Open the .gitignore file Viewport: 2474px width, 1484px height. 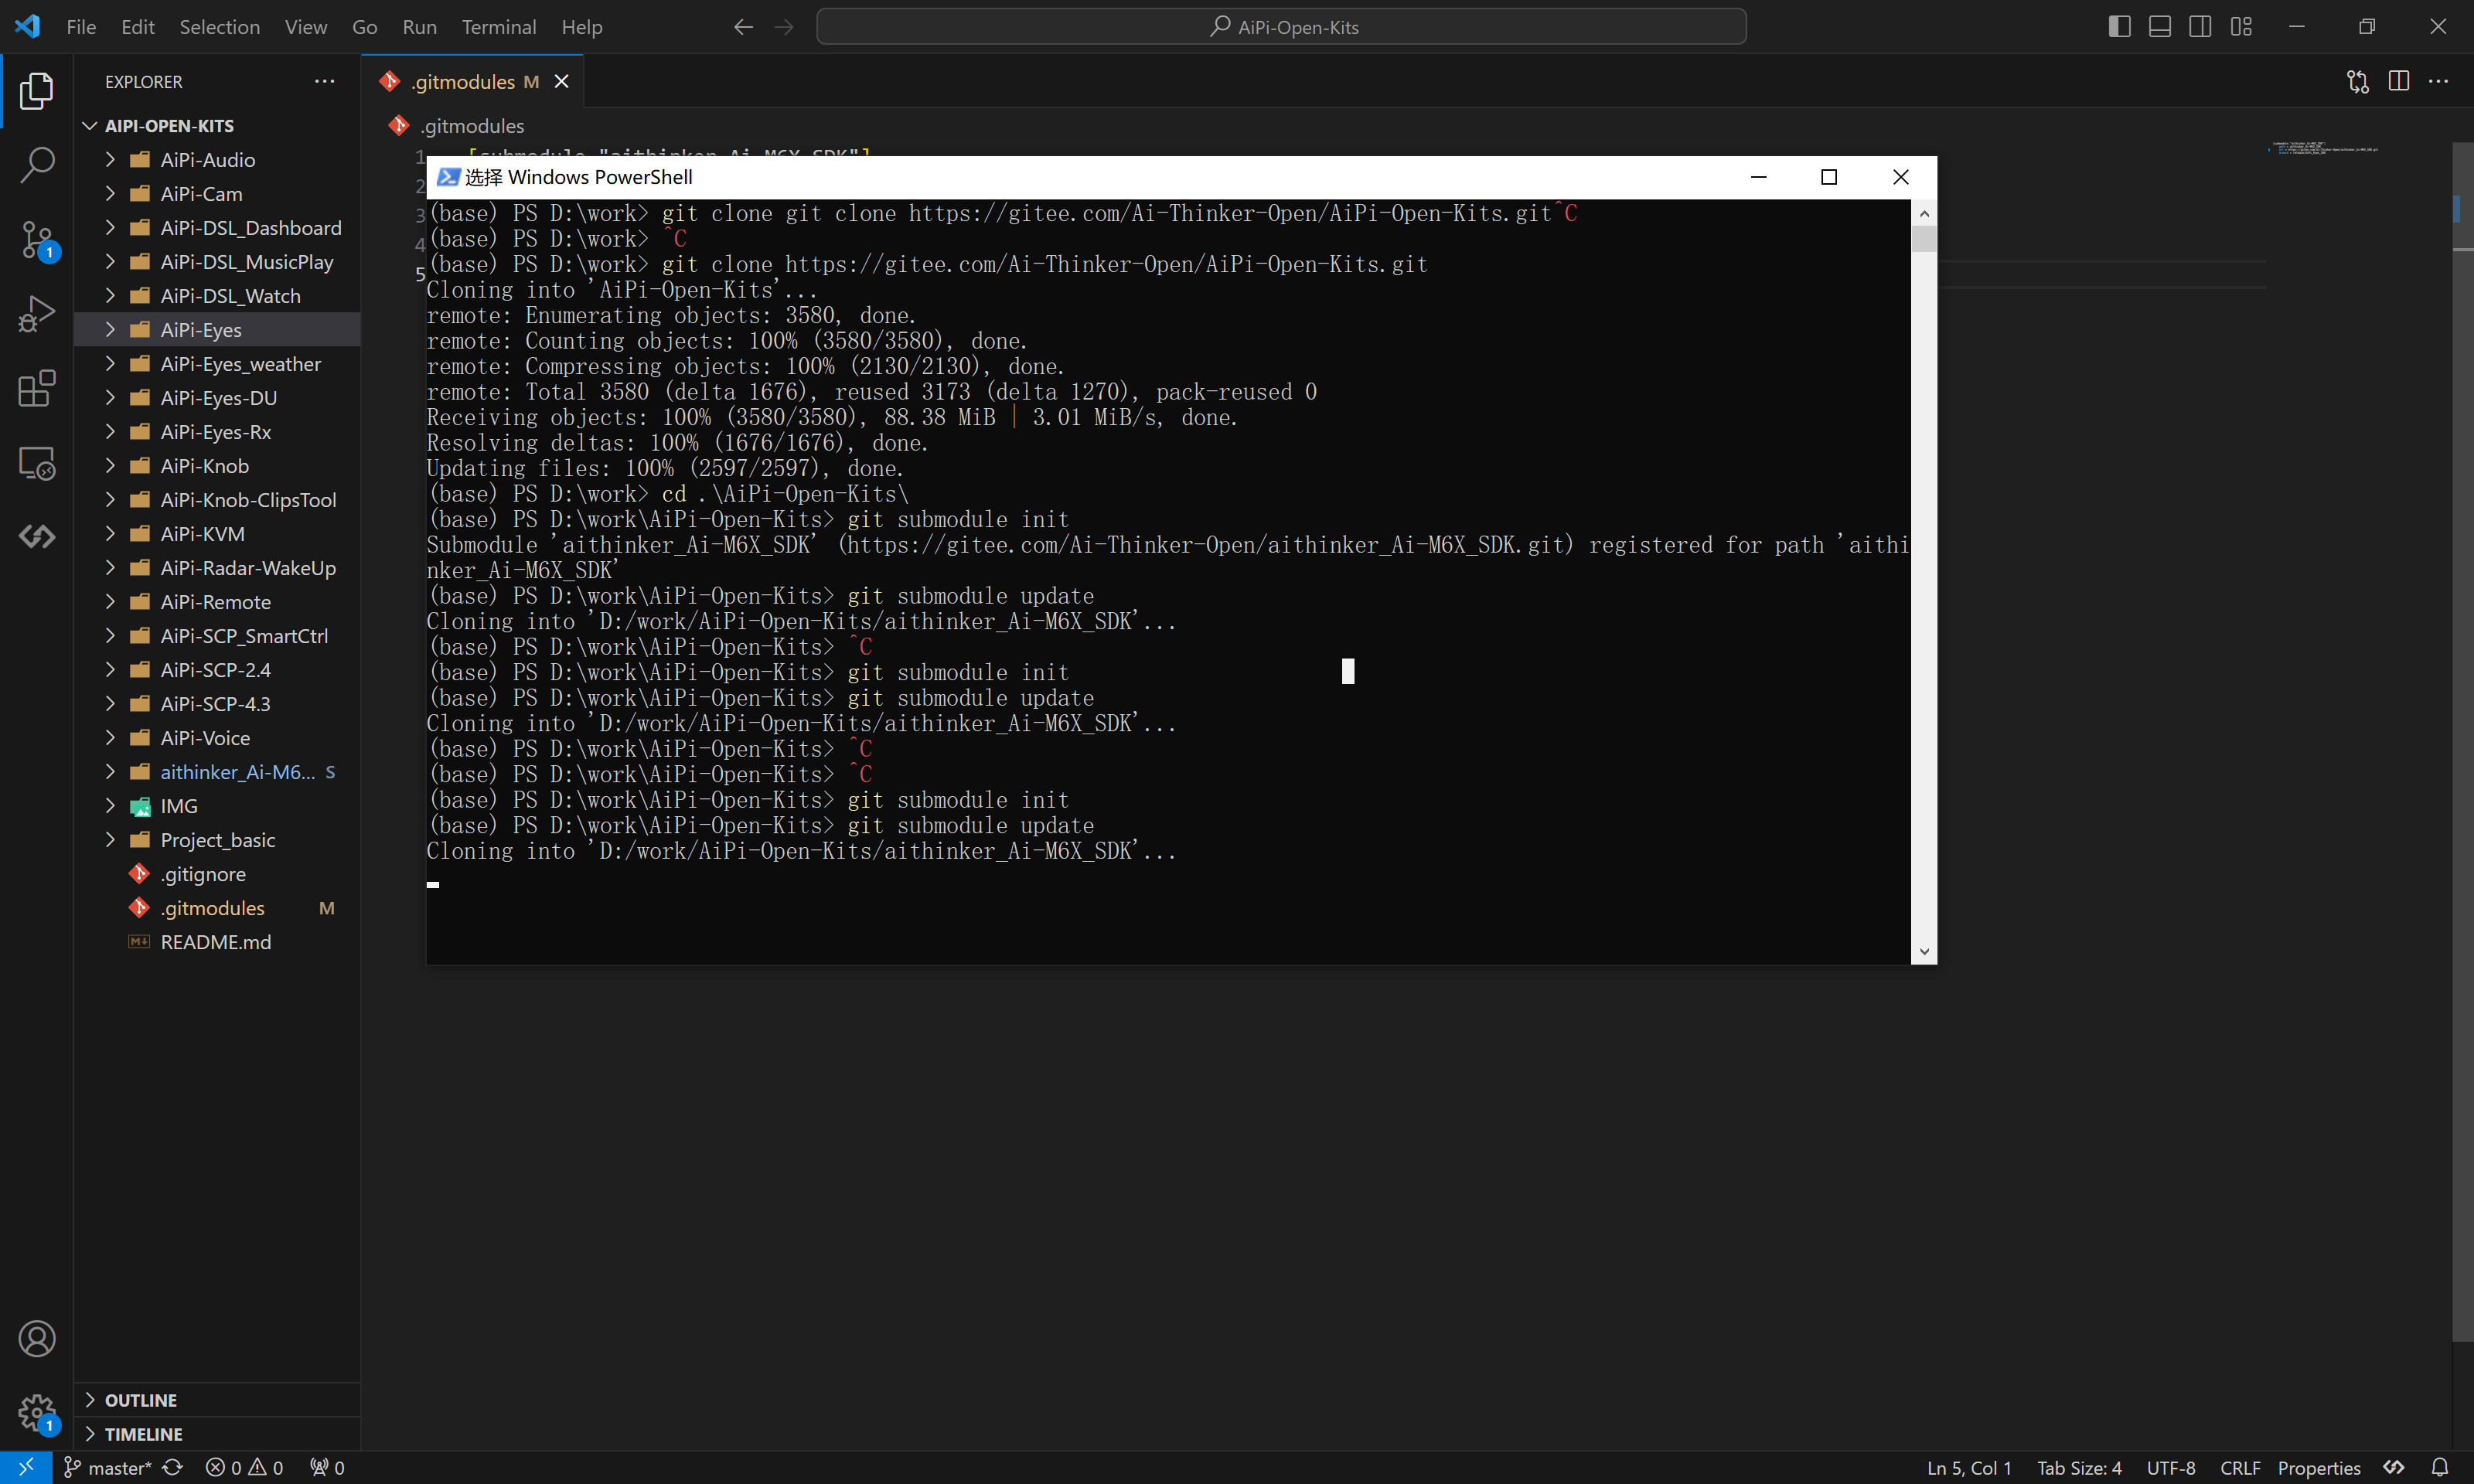pyautogui.click(x=216, y=874)
